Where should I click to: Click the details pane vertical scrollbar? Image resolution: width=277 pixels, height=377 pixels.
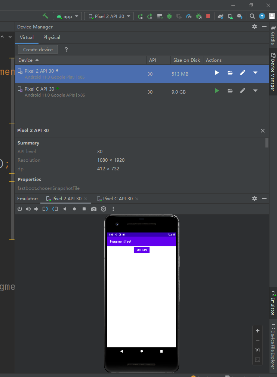click(x=267, y=143)
